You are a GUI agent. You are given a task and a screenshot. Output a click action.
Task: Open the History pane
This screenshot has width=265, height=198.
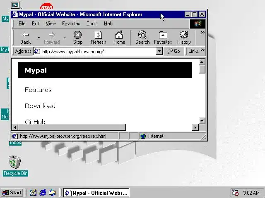[184, 38]
